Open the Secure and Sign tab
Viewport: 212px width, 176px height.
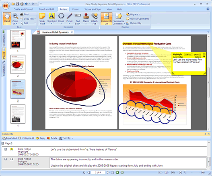93,9
